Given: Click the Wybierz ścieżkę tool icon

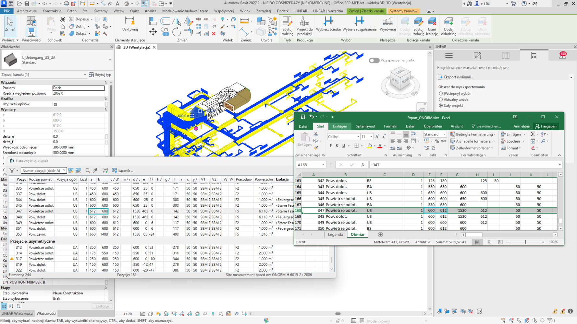Looking at the screenshot, I should [x=328, y=21].
